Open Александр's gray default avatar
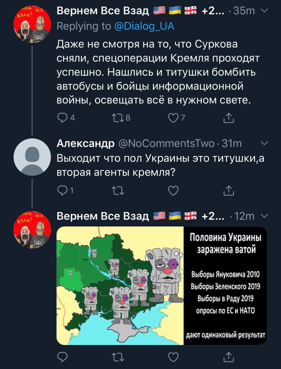Viewport: 281px width, 369px height. point(32,157)
